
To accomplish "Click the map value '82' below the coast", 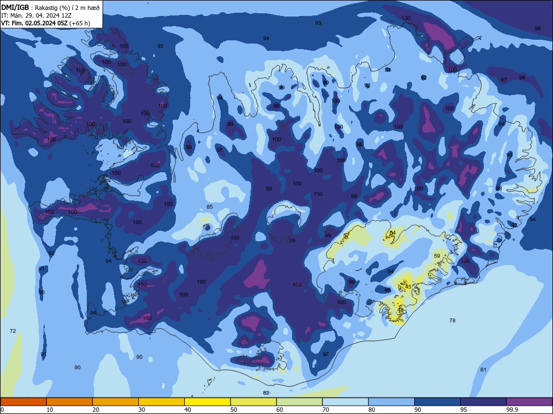I will 266,393.
